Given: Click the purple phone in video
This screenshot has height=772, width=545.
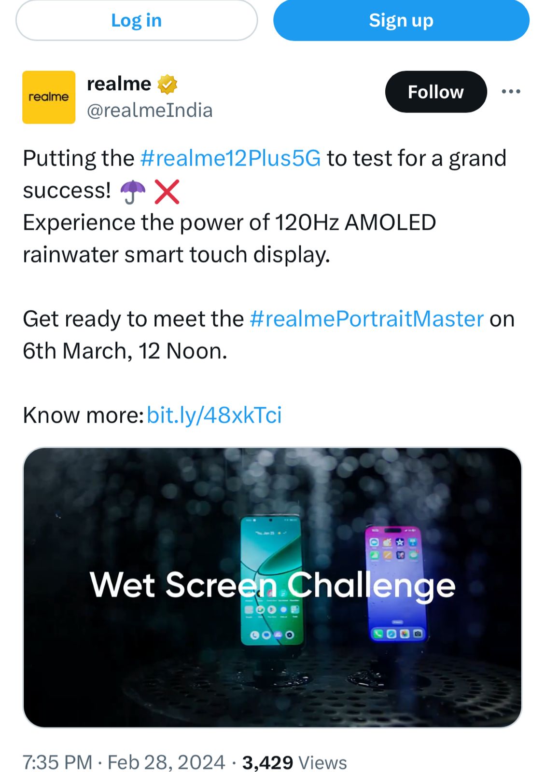Looking at the screenshot, I should [396, 584].
